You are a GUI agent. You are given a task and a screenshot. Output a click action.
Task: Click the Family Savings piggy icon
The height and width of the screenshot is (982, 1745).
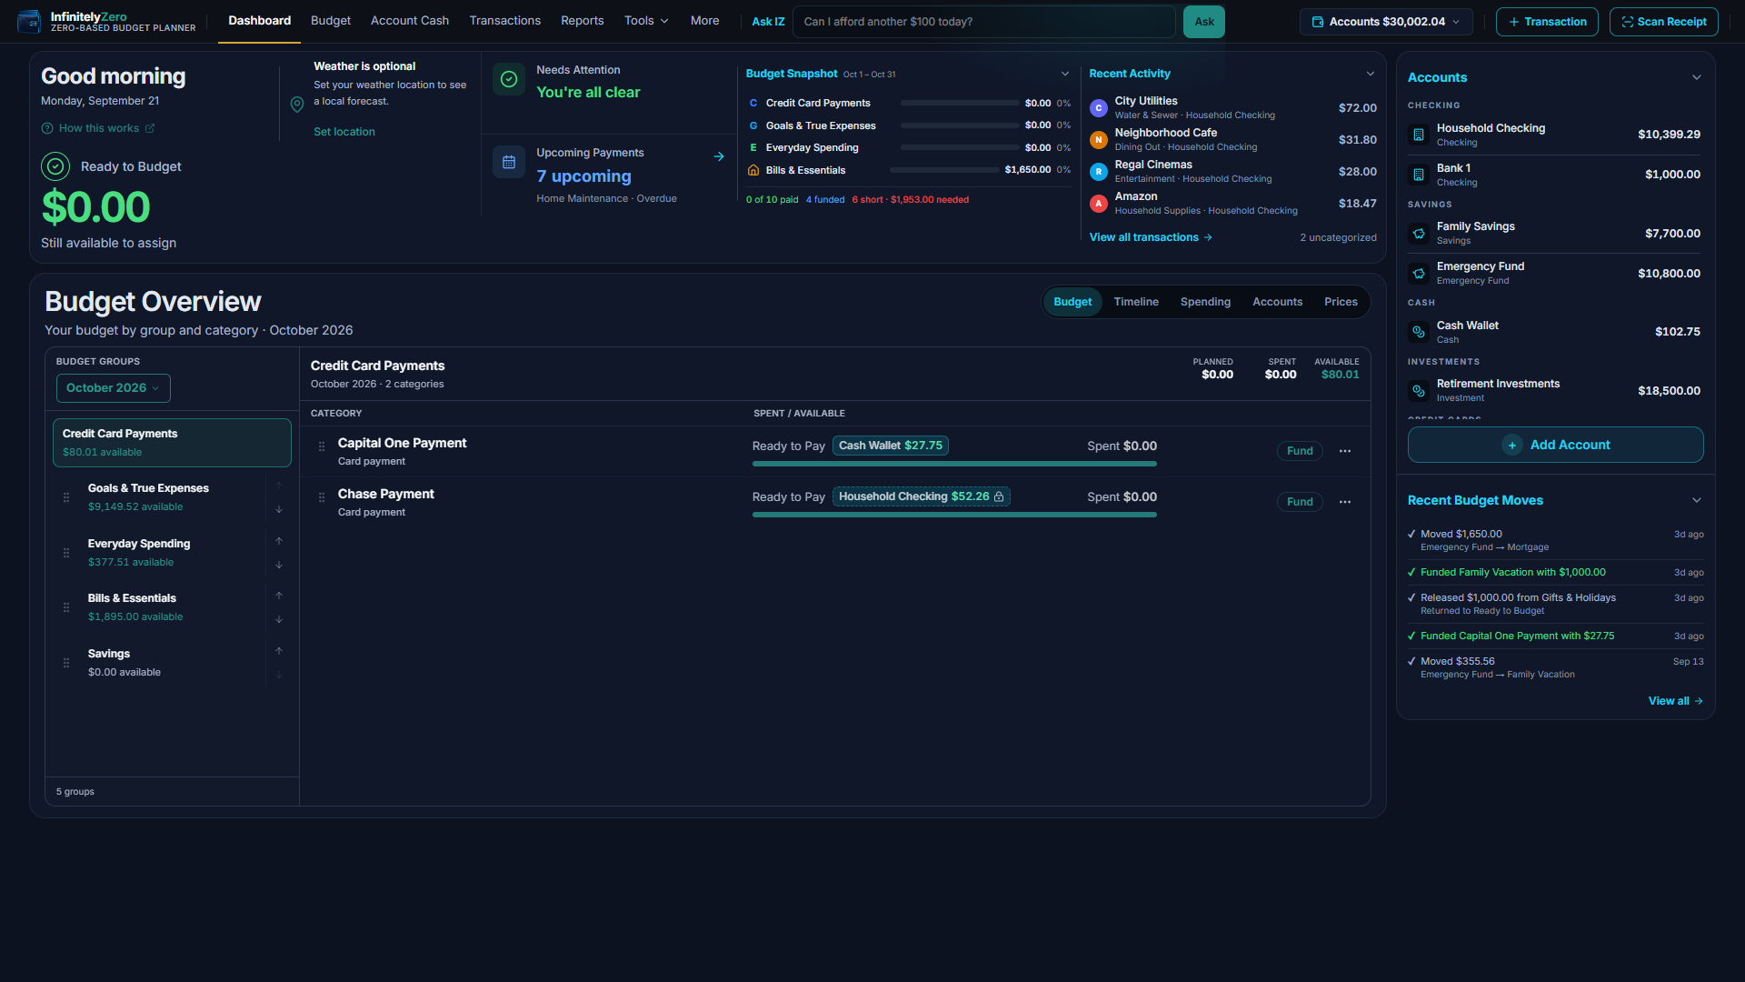(1419, 234)
